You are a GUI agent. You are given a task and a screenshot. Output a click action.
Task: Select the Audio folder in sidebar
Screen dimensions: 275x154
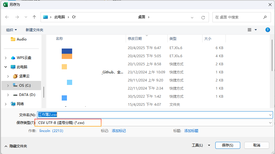click(21, 39)
